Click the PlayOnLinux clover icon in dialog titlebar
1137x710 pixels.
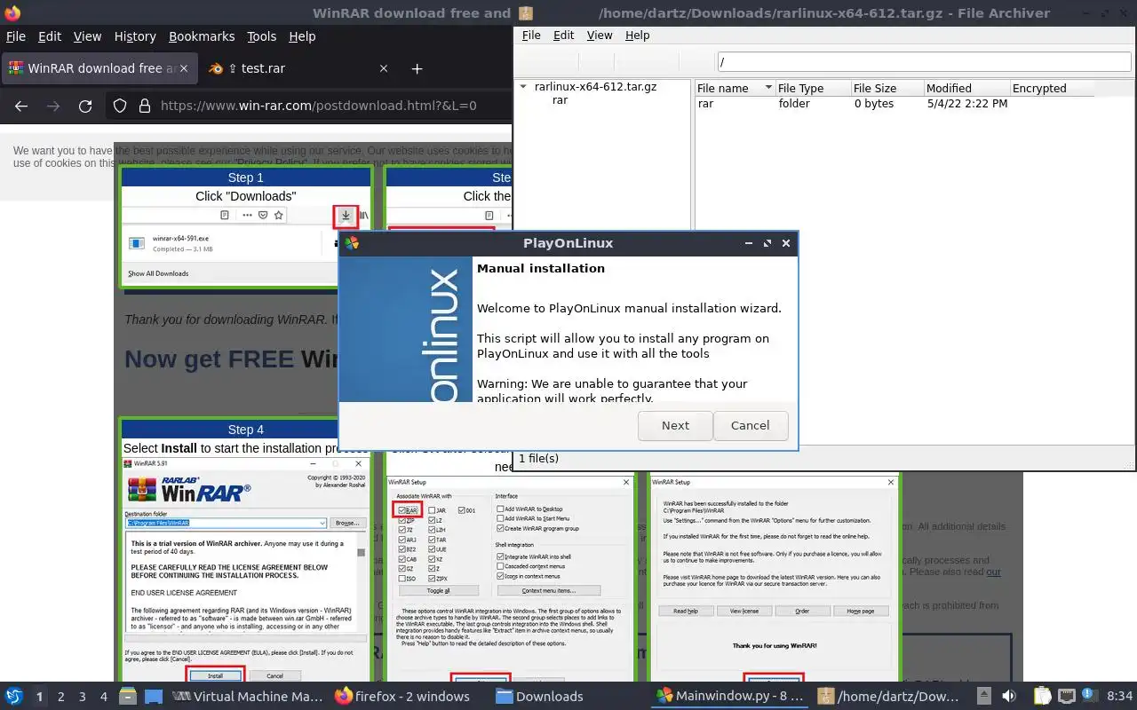coord(352,243)
